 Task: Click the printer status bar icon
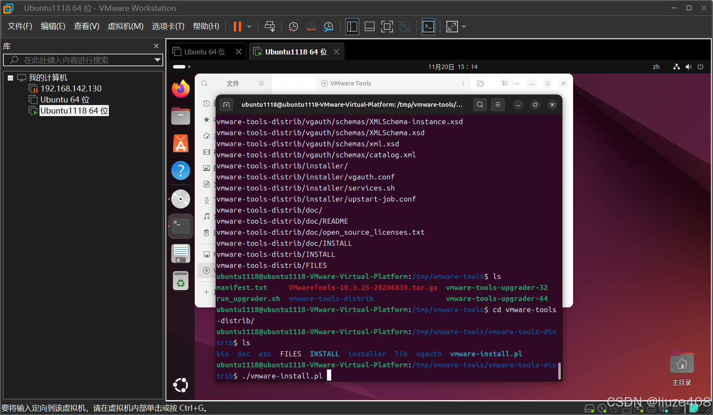pos(651,409)
